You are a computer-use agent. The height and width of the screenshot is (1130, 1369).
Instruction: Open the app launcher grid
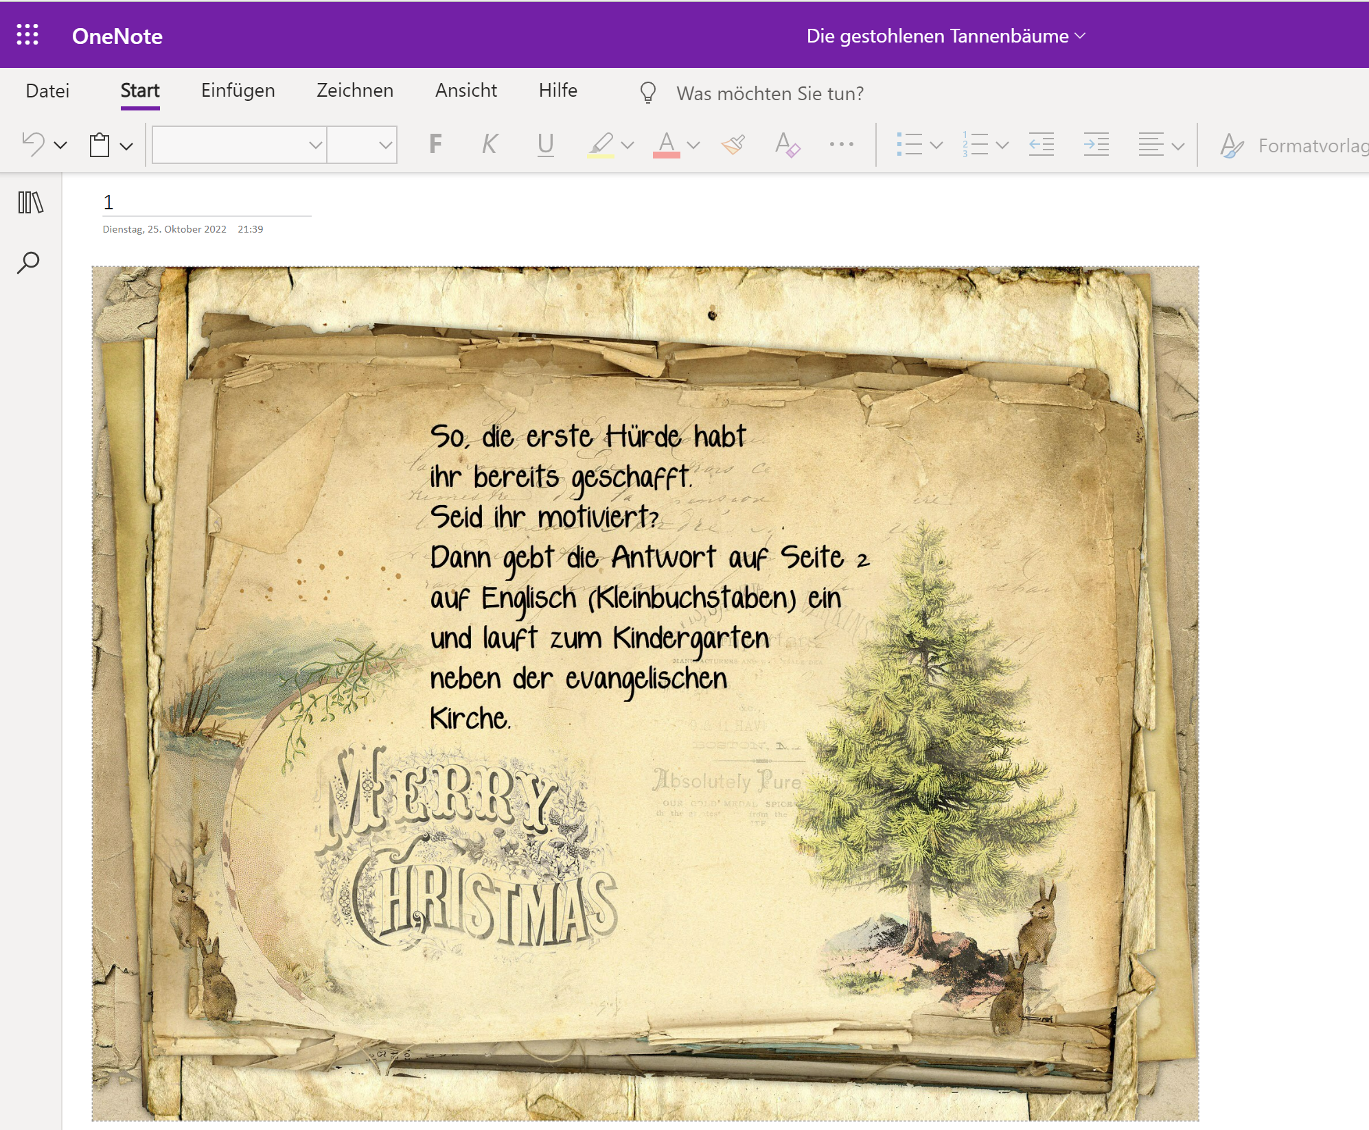click(x=27, y=35)
